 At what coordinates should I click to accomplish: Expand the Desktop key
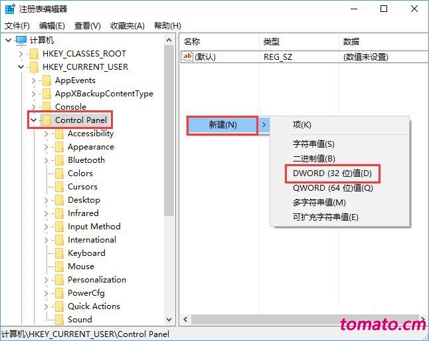click(46, 200)
